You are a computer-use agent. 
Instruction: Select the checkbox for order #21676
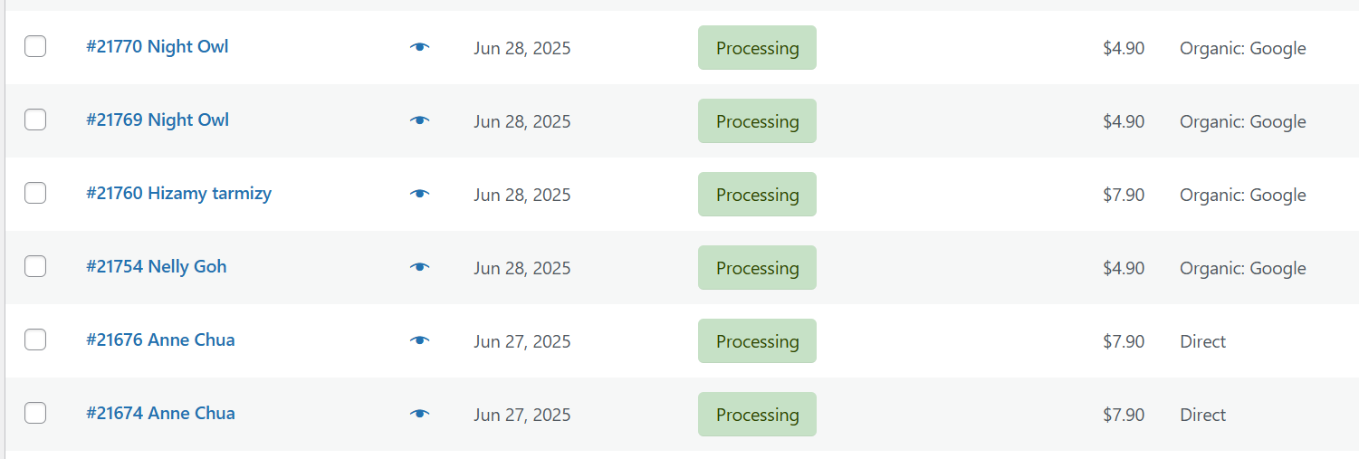pyautogui.click(x=35, y=339)
